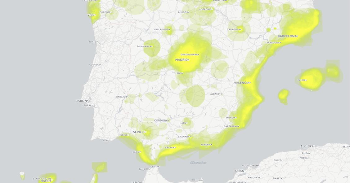The width and height of the screenshot is (350, 183).
Task: Click the Palma city marker dot
Action: coord(307,81)
